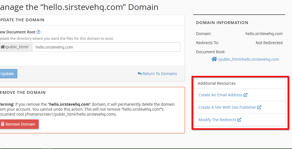Click the Update The Domain heading
Image resolution: width=292 pixels, height=149 pixels.
[22, 20]
